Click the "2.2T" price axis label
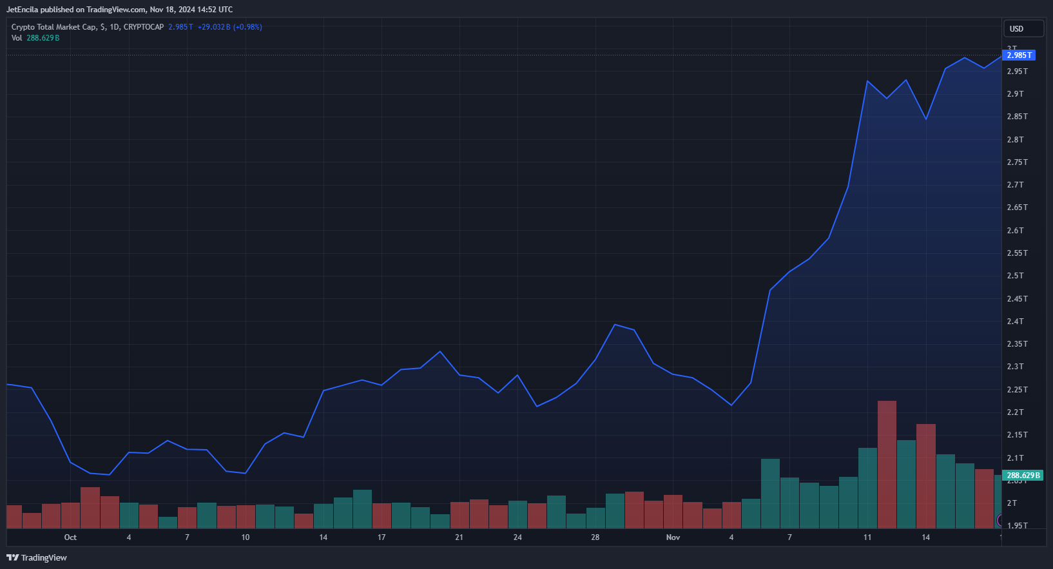This screenshot has width=1053, height=569. coord(1016,412)
